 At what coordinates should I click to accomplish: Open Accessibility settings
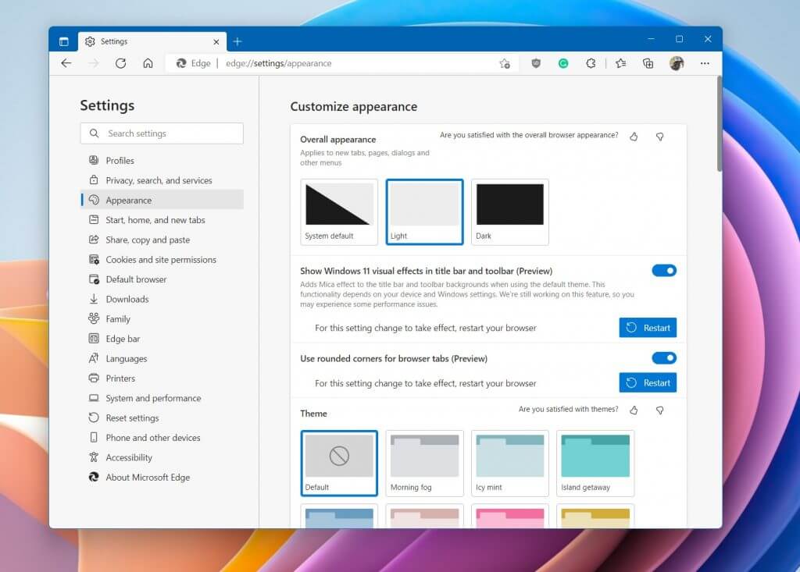click(162, 458)
